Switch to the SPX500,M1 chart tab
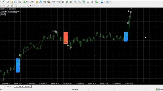The width and height of the screenshot is (163, 91). 8,86
